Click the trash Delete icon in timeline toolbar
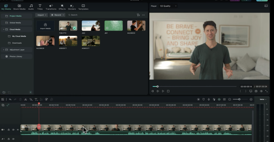This screenshot has width=274, height=142. coord(20,99)
